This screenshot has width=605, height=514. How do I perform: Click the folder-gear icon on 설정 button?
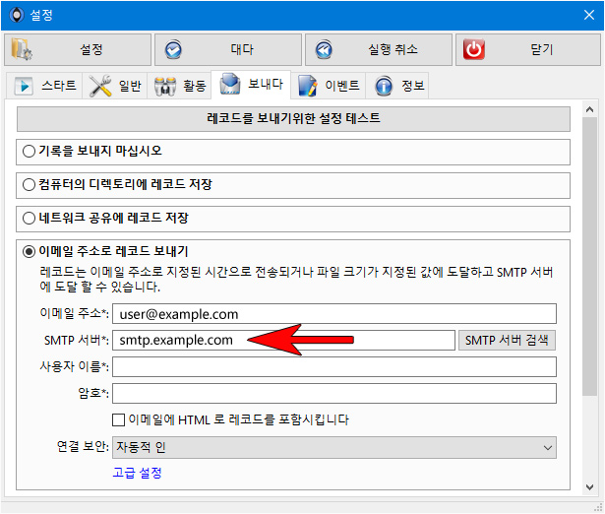pos(22,49)
